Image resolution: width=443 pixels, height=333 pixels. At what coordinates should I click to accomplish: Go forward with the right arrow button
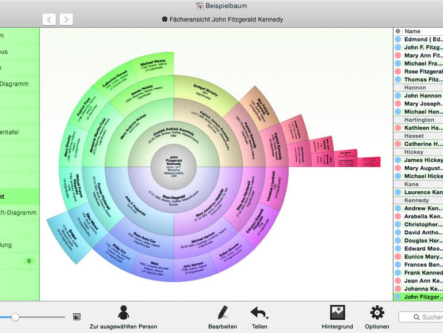click(66, 20)
